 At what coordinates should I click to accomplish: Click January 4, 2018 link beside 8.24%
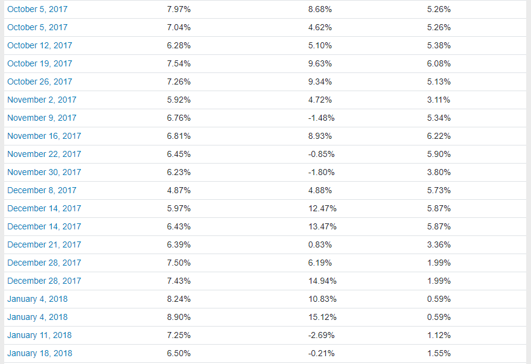[x=37, y=299]
